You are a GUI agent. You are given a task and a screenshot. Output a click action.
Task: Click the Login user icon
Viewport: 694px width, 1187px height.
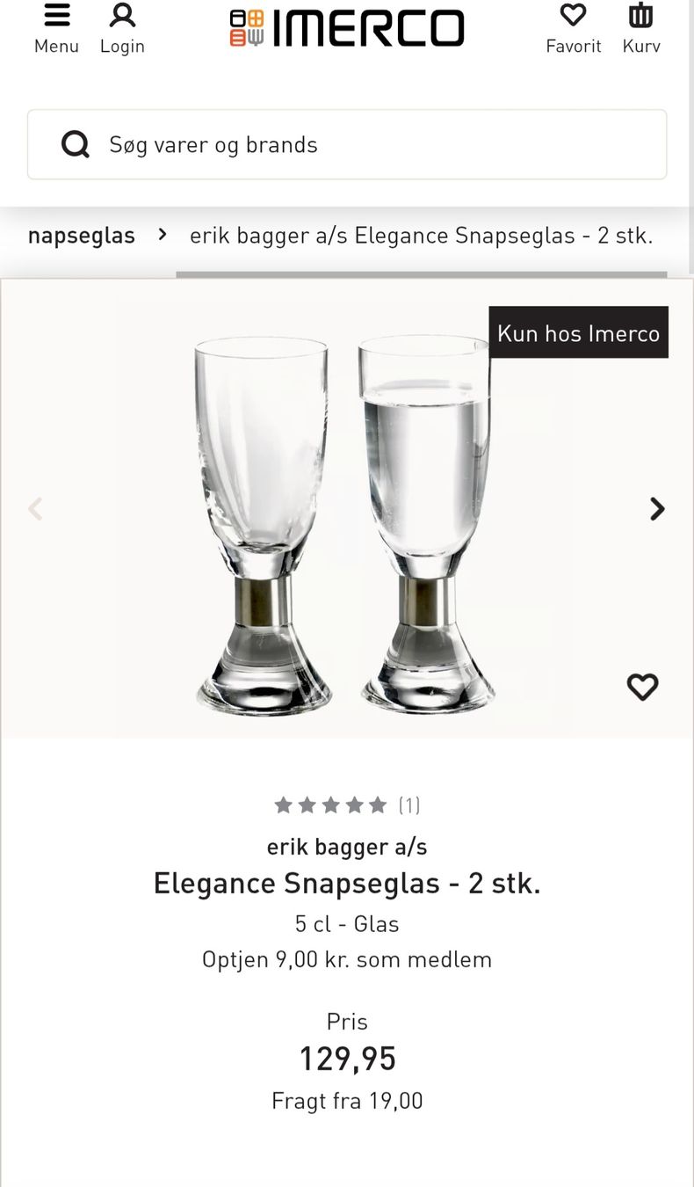point(122,16)
